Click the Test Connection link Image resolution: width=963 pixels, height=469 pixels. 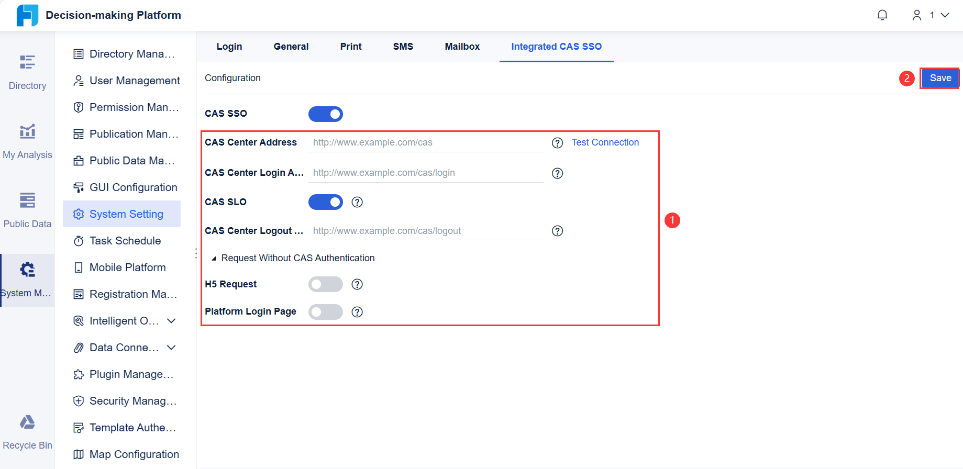click(x=605, y=142)
